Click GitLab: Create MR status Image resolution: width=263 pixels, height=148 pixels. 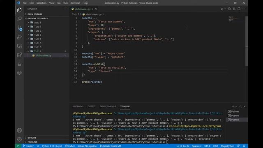coord(111,146)
